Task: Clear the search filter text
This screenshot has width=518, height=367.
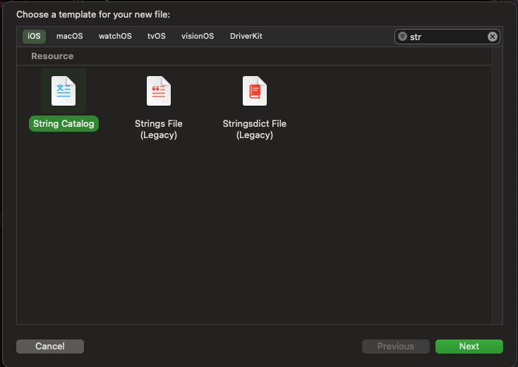Action: pyautogui.click(x=492, y=37)
